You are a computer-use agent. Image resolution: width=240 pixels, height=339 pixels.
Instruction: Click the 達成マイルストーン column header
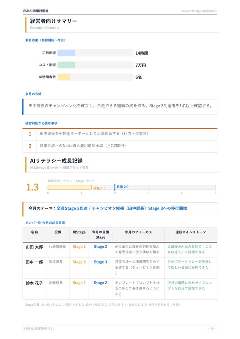click(x=190, y=232)
